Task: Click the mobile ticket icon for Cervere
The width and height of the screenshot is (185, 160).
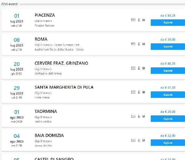Action: 139,68
